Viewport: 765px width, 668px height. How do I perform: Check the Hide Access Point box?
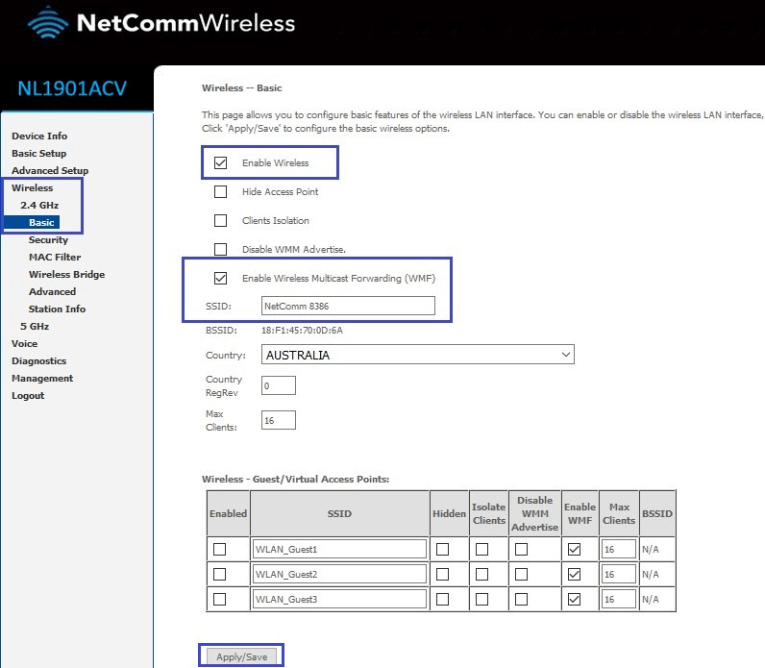click(x=220, y=192)
